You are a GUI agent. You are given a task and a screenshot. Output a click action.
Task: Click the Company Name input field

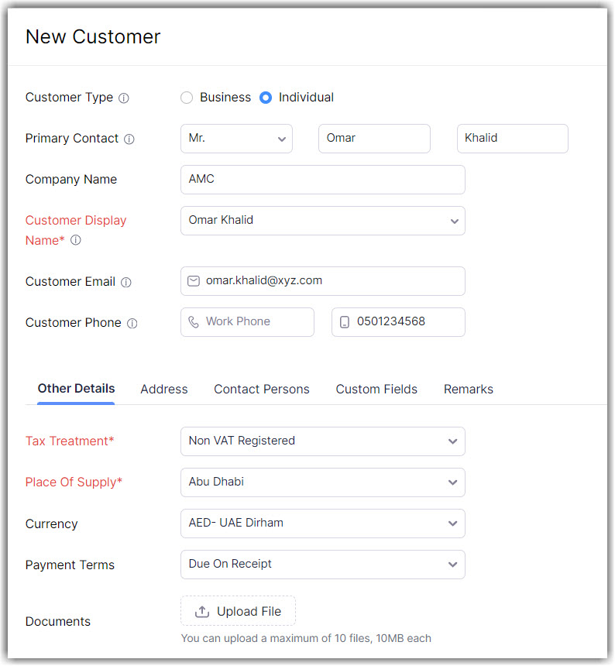(322, 180)
